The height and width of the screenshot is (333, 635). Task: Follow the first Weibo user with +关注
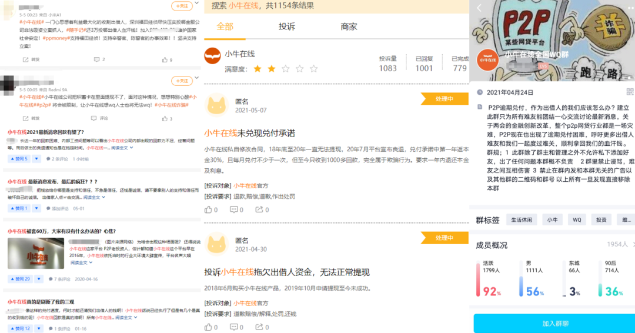[x=182, y=6]
